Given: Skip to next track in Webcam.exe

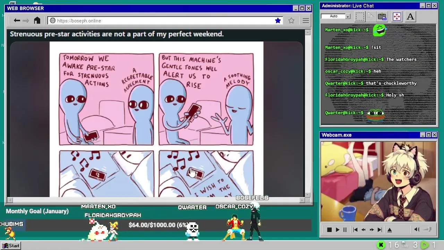Looking at the screenshot, I should (x=380, y=230).
